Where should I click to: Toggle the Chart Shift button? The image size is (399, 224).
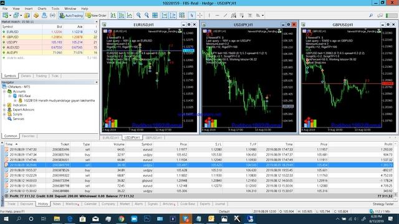(x=173, y=16)
